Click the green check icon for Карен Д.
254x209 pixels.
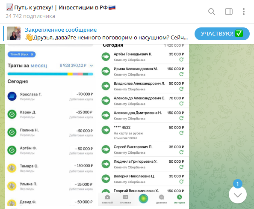(12, 114)
